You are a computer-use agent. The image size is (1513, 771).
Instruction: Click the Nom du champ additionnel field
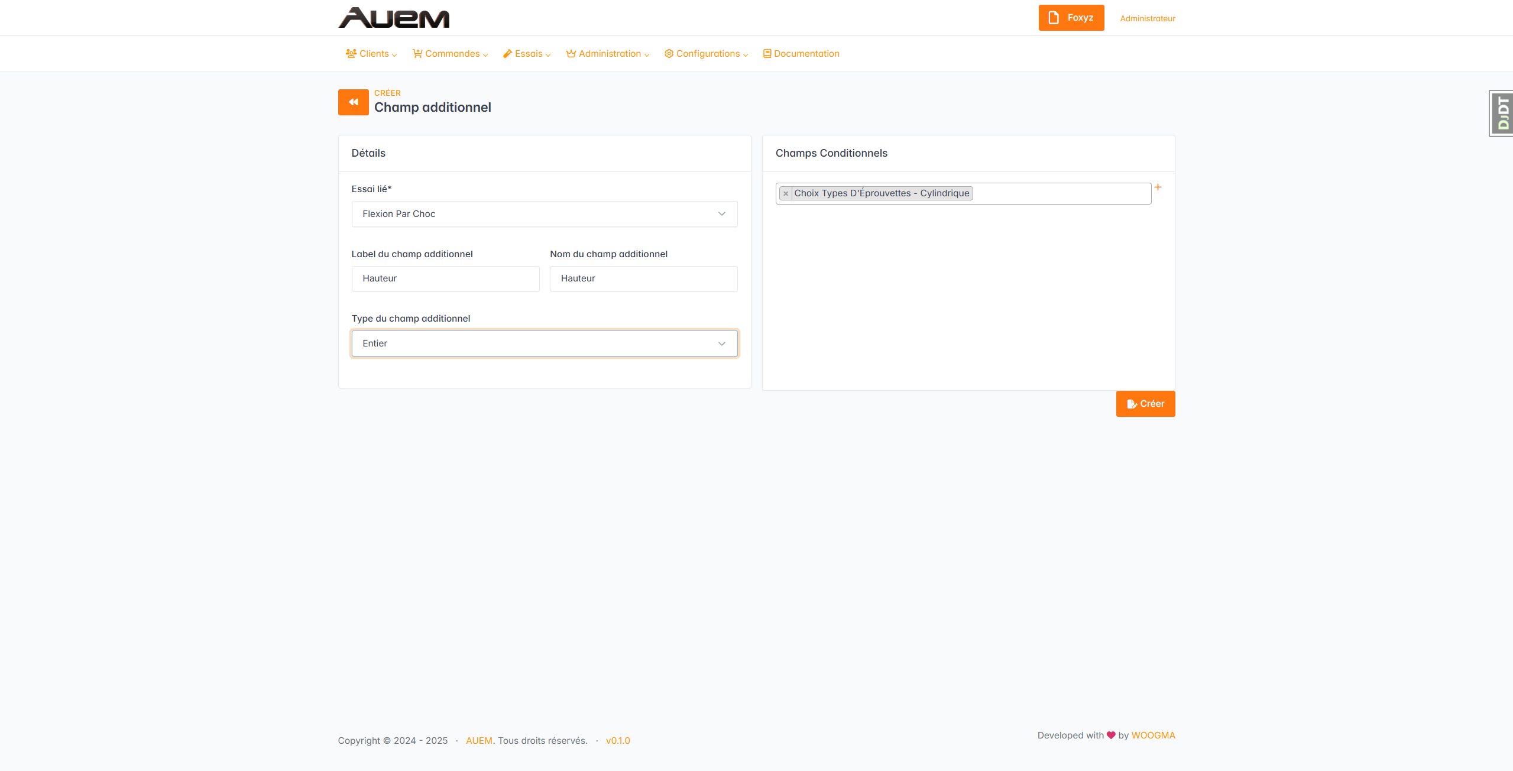pyautogui.click(x=643, y=278)
